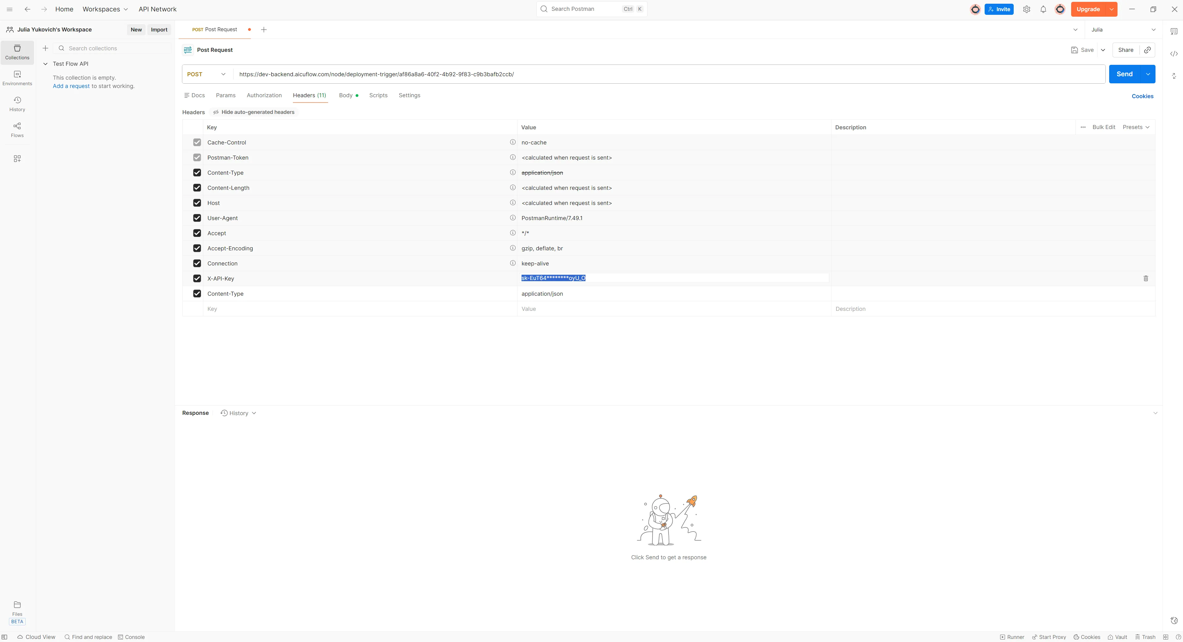Open the Console in status bar

pos(131,637)
